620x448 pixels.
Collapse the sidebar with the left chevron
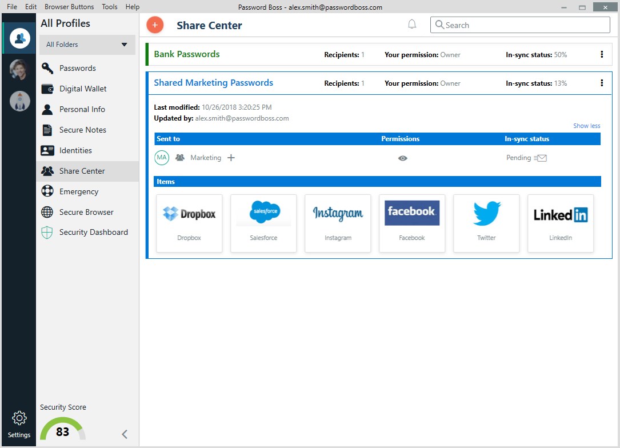125,434
